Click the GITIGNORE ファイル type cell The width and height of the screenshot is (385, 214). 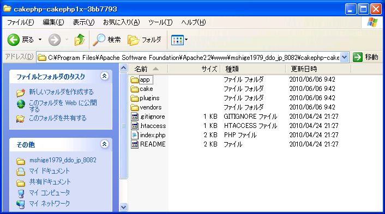[x=250, y=117]
